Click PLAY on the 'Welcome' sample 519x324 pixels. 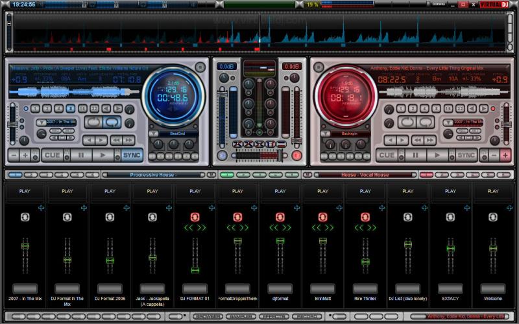493,191
